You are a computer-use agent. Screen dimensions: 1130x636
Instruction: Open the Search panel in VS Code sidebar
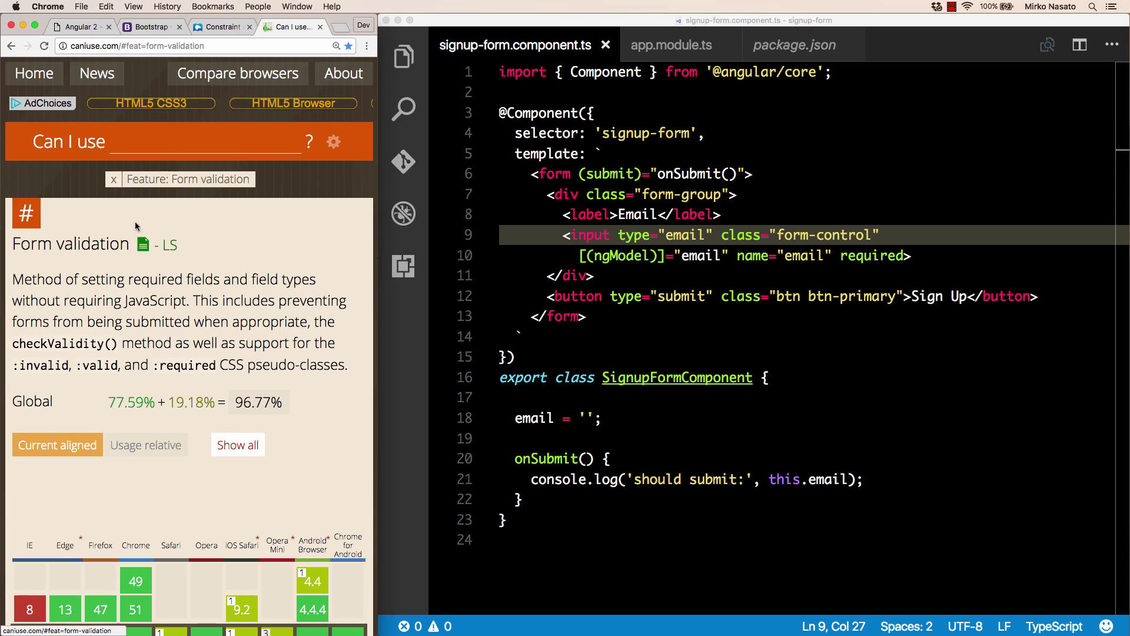point(404,110)
